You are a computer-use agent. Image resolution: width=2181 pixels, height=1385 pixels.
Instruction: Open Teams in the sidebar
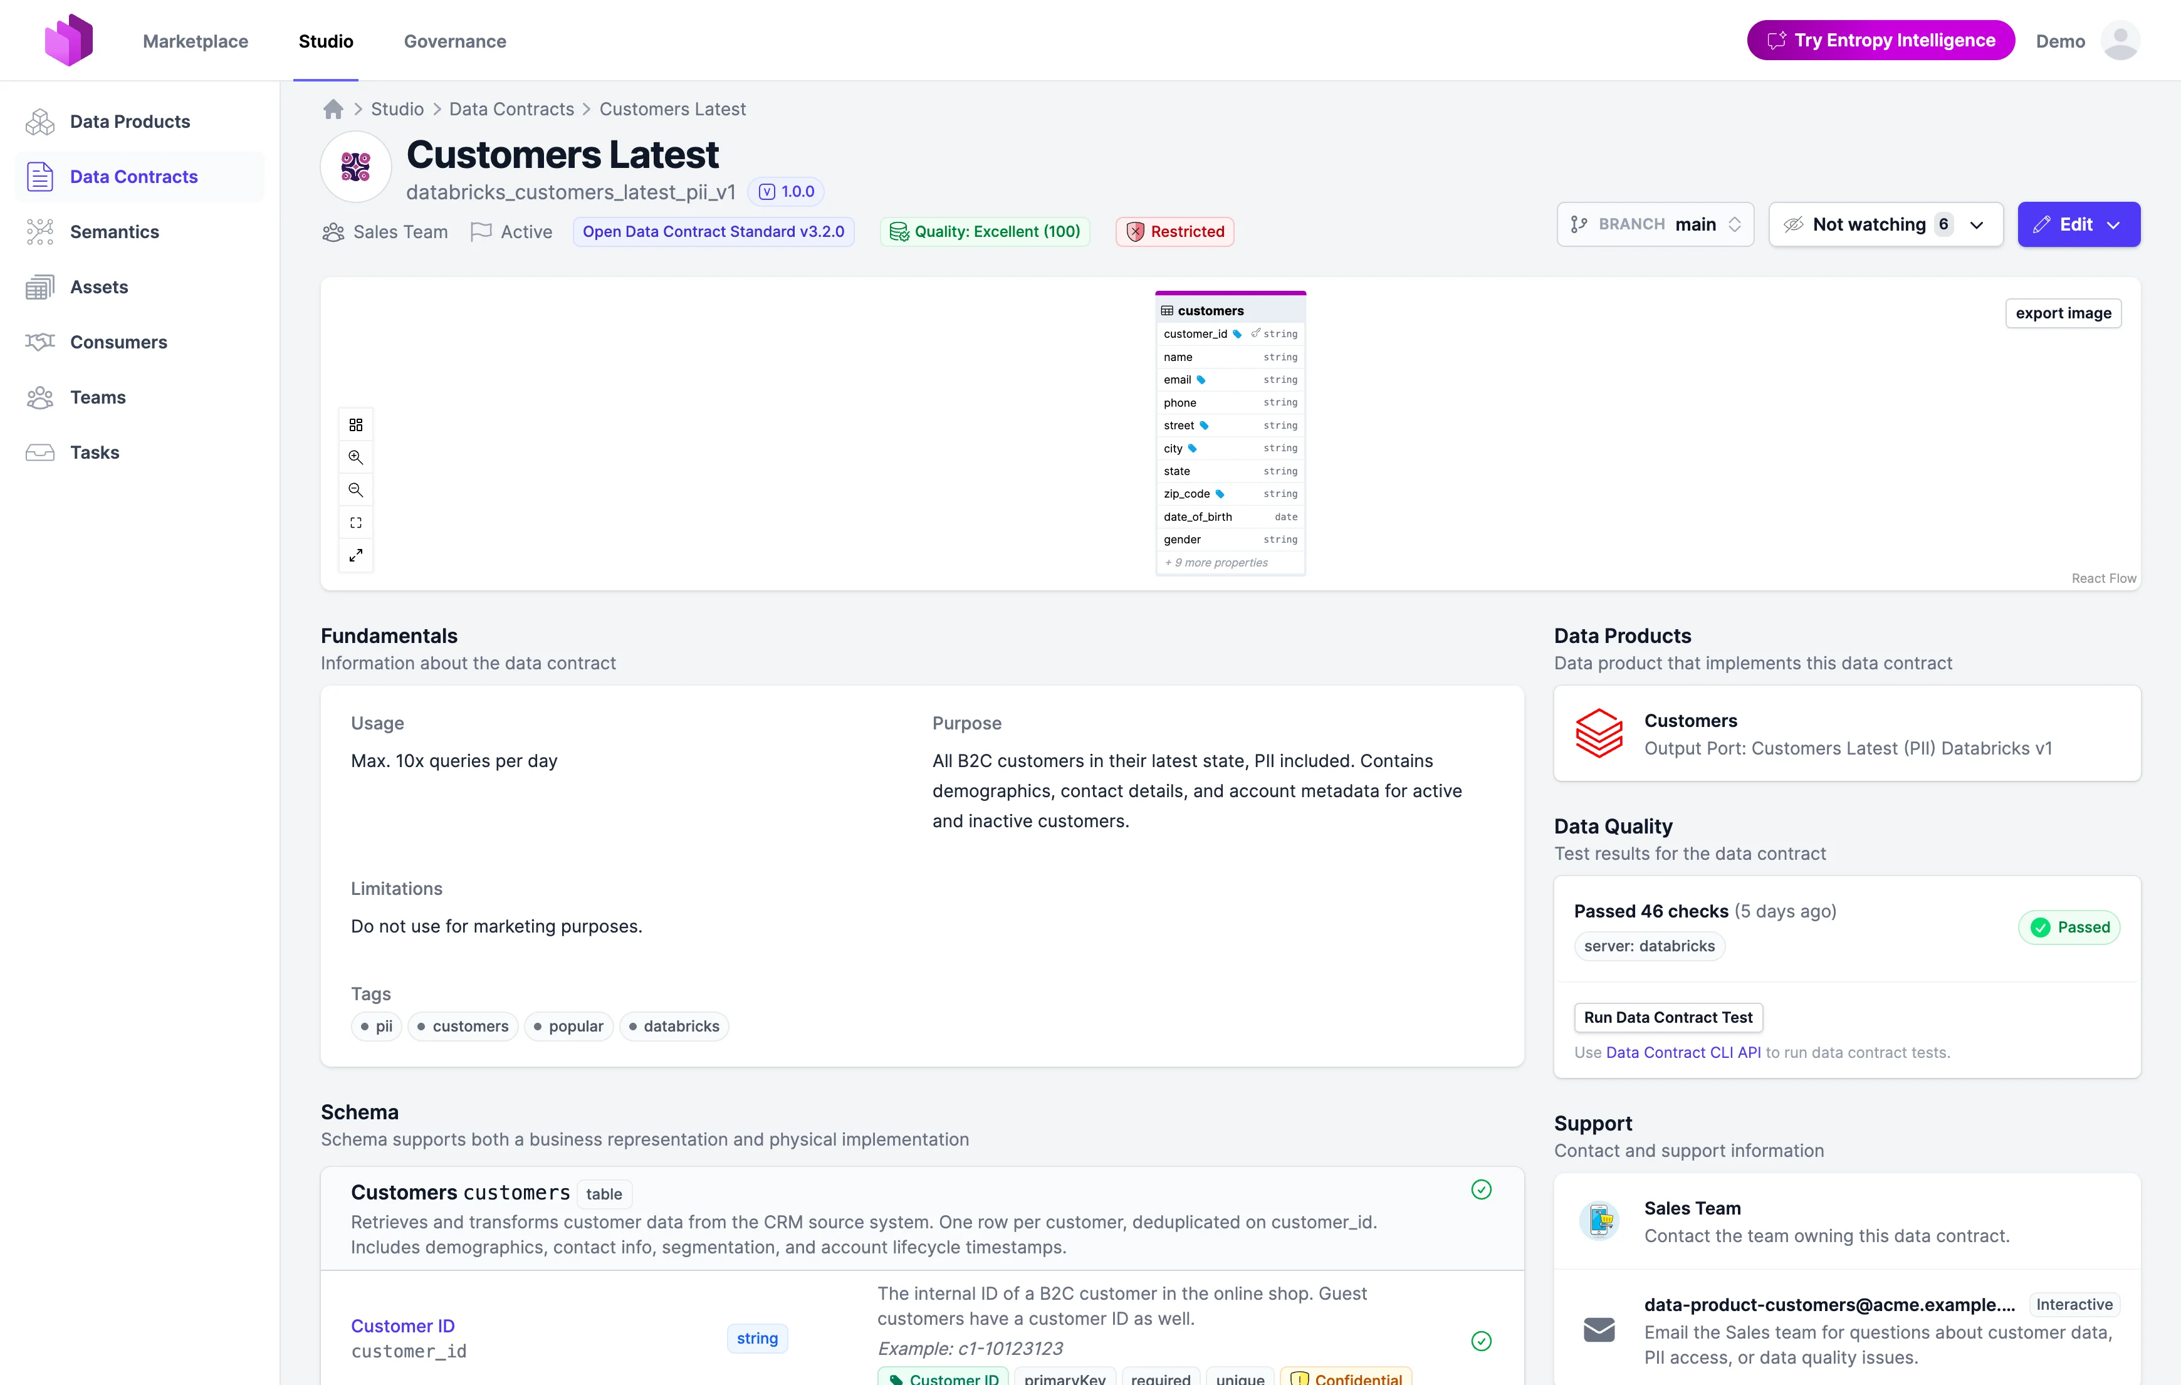coord(140,398)
